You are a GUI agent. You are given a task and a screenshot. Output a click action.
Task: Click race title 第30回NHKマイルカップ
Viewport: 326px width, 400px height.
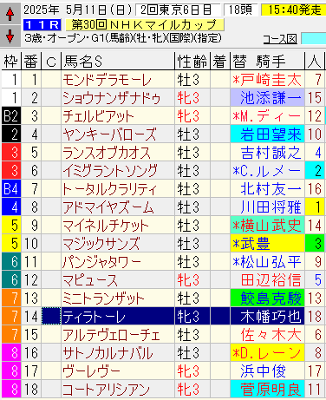click(145, 25)
